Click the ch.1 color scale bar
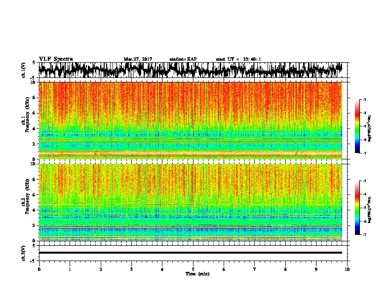This screenshot has height=302, width=391. (357, 126)
